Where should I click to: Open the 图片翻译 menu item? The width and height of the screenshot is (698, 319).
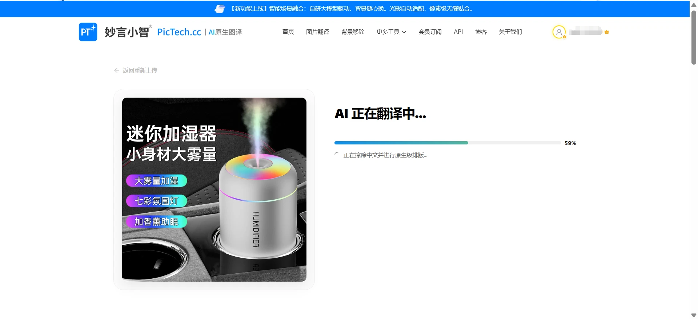pos(318,32)
